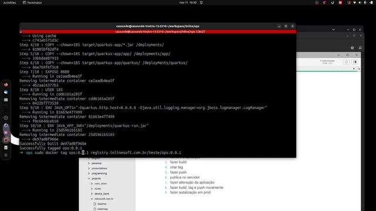Click 'criar tag' list item
Screen dimensions: 376x211
point(176,167)
